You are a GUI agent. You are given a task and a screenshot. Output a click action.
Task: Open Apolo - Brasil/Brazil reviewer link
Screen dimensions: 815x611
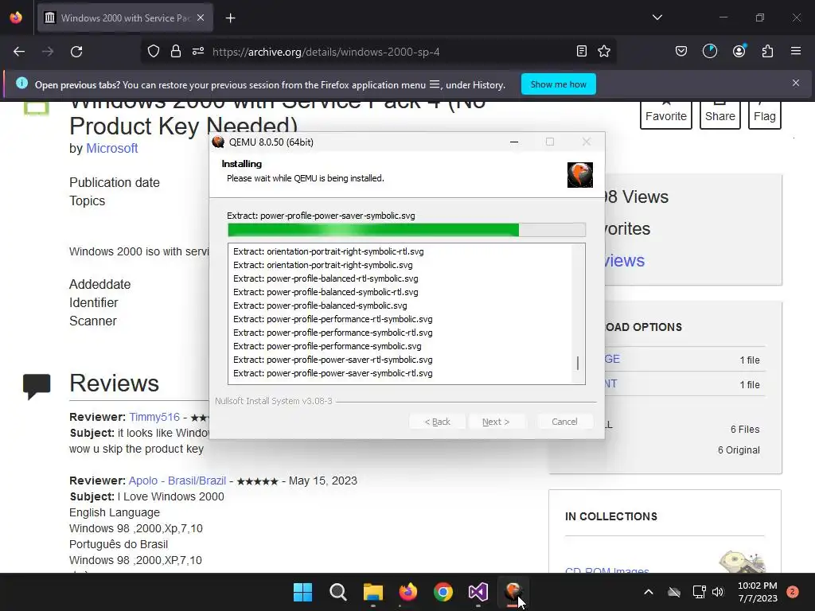[177, 481]
